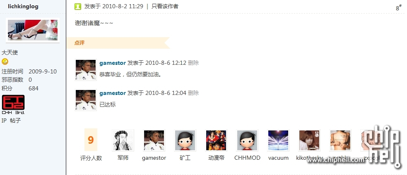Delete the 12:12 comment via 删除
This screenshot has width=407, height=175.
coord(193,63)
